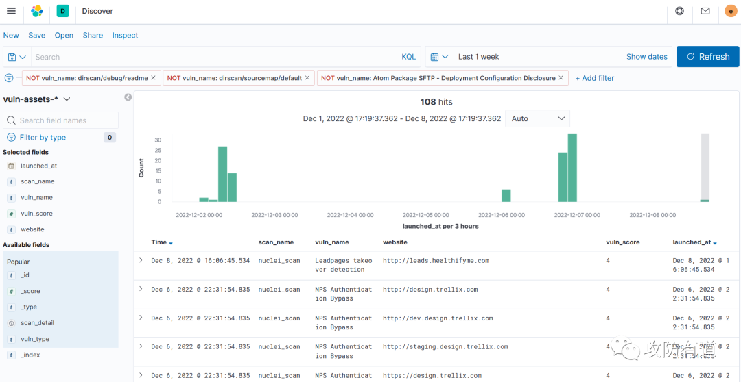Viewport: 741px width, 382px height.
Task: Click the tallest Dec 7 histogram bar
Action: [572, 168]
